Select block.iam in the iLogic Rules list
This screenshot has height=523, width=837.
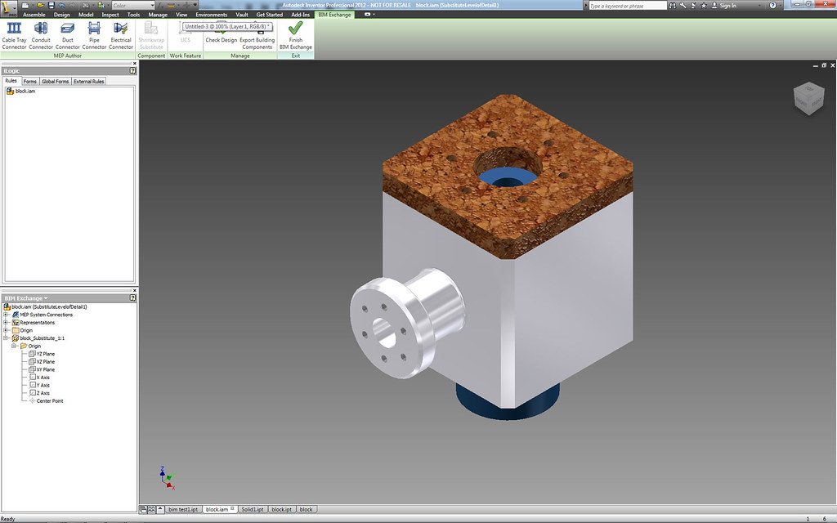click(x=20, y=92)
